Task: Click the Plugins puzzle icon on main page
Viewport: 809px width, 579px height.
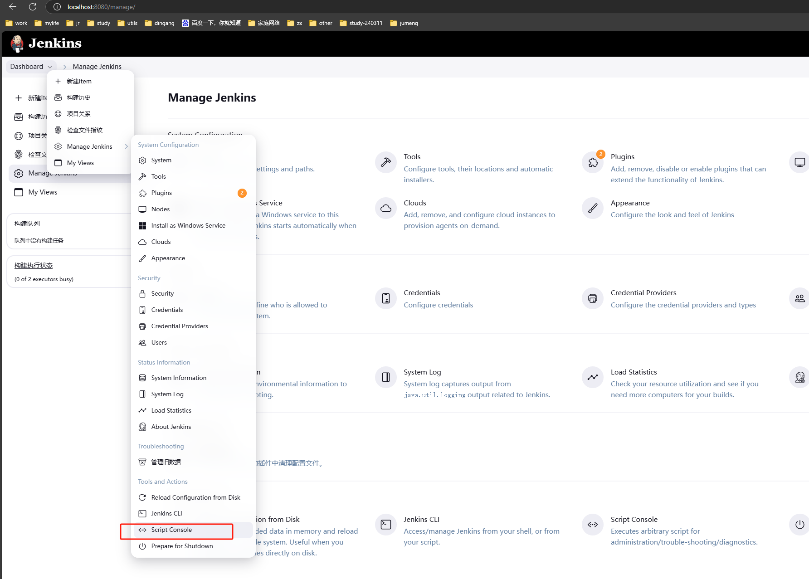Action: pyautogui.click(x=593, y=162)
